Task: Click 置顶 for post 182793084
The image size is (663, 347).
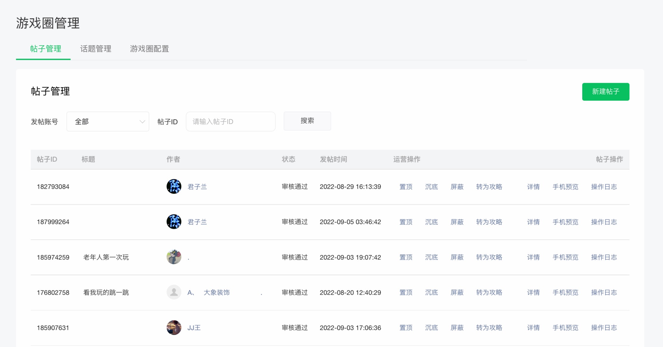Action: [406, 187]
